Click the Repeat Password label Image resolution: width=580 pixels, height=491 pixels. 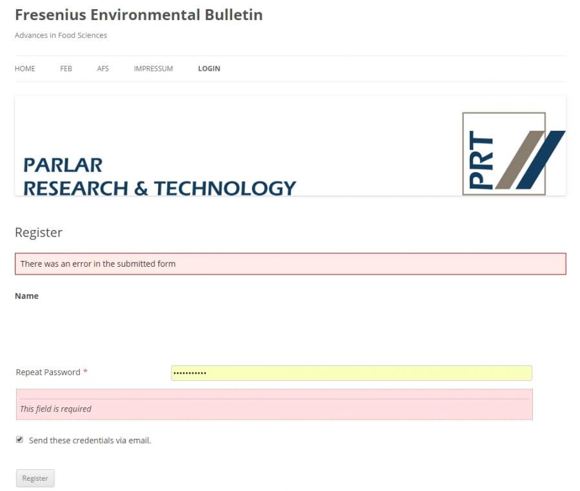(48, 372)
